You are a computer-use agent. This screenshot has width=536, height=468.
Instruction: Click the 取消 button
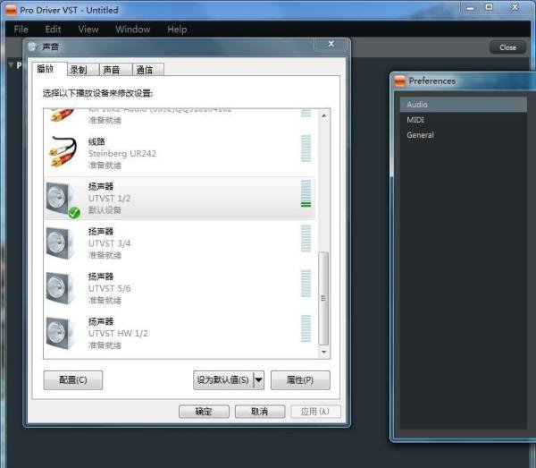[260, 412]
